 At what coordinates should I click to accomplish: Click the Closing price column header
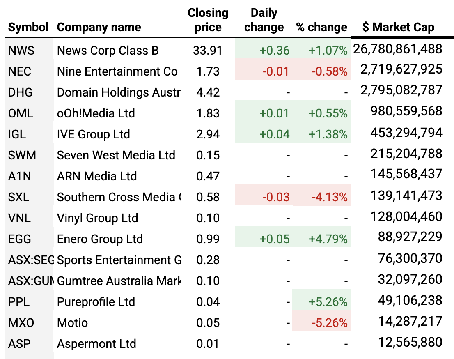click(x=208, y=20)
